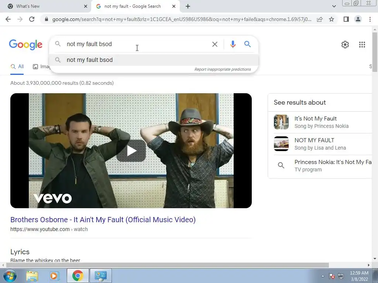
Task: Click the vertical scrollbar thumb
Action: coord(375,52)
